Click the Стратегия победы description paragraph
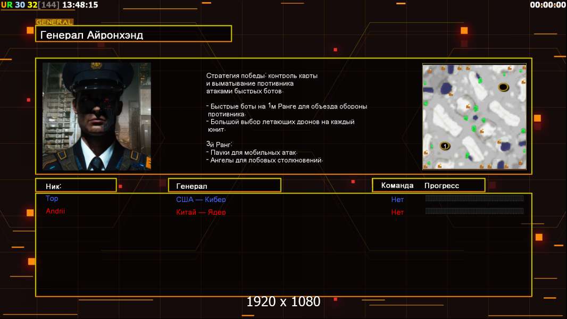This screenshot has height=319, width=567. (262, 83)
